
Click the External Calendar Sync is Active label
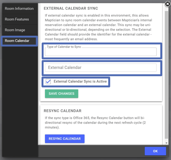tap(80, 81)
